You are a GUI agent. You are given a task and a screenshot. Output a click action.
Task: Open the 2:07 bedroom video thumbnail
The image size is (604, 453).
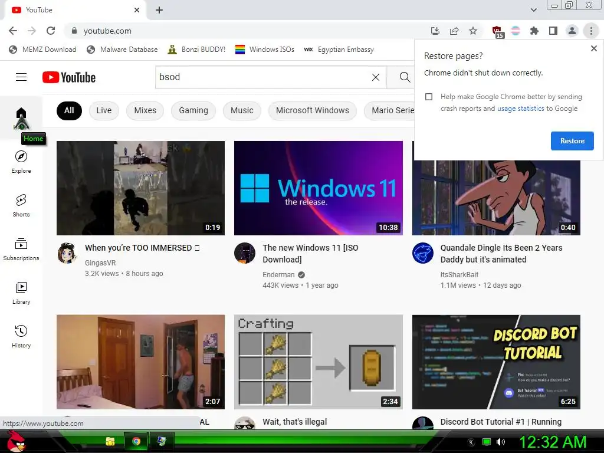[x=140, y=362]
